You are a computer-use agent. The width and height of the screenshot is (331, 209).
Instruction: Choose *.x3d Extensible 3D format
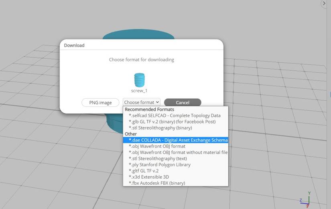(x=175, y=177)
